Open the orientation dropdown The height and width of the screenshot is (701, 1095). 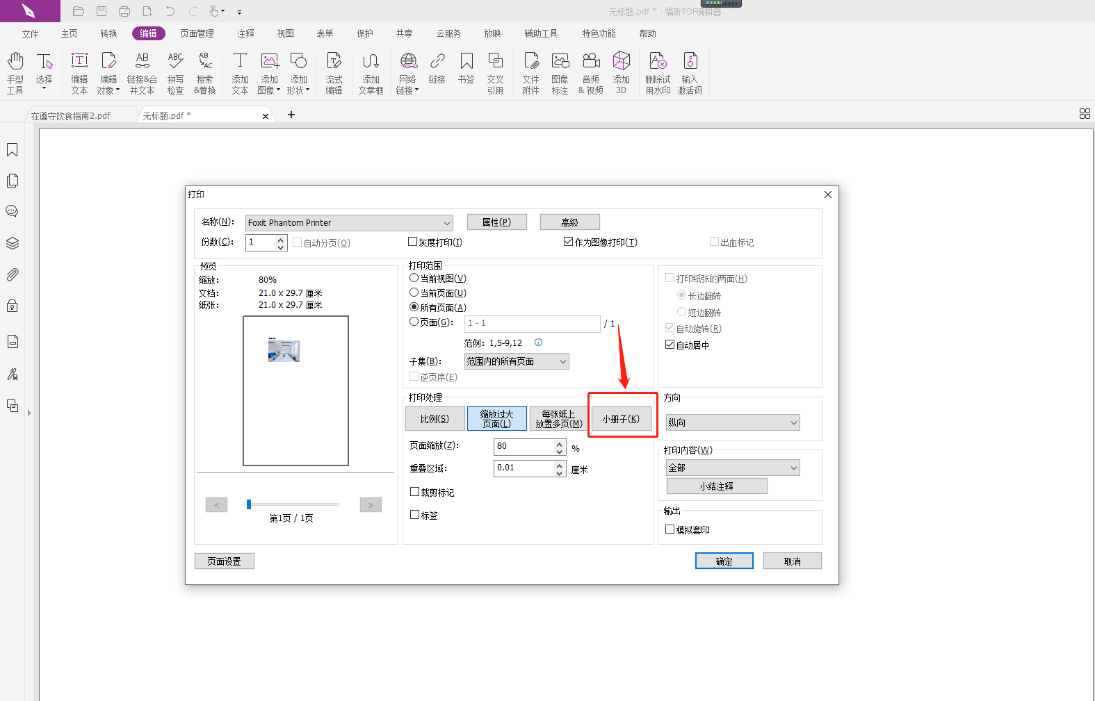tap(733, 422)
